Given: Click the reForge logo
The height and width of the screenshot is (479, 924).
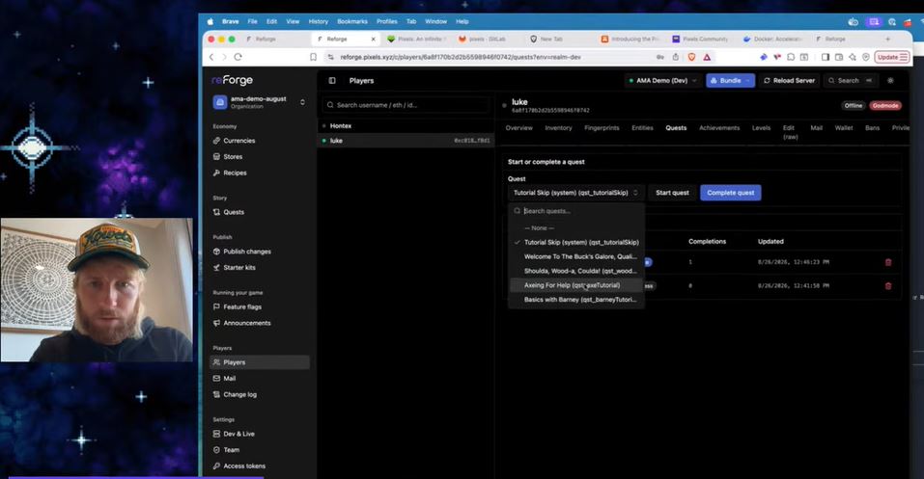Looking at the screenshot, I should click(x=232, y=80).
